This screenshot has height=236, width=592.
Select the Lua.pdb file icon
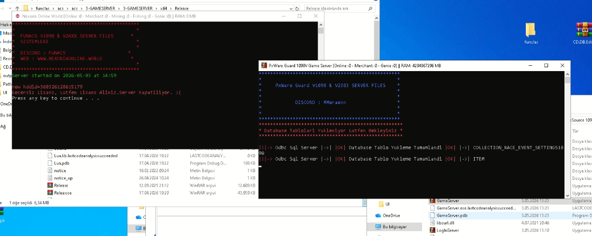pos(50,163)
